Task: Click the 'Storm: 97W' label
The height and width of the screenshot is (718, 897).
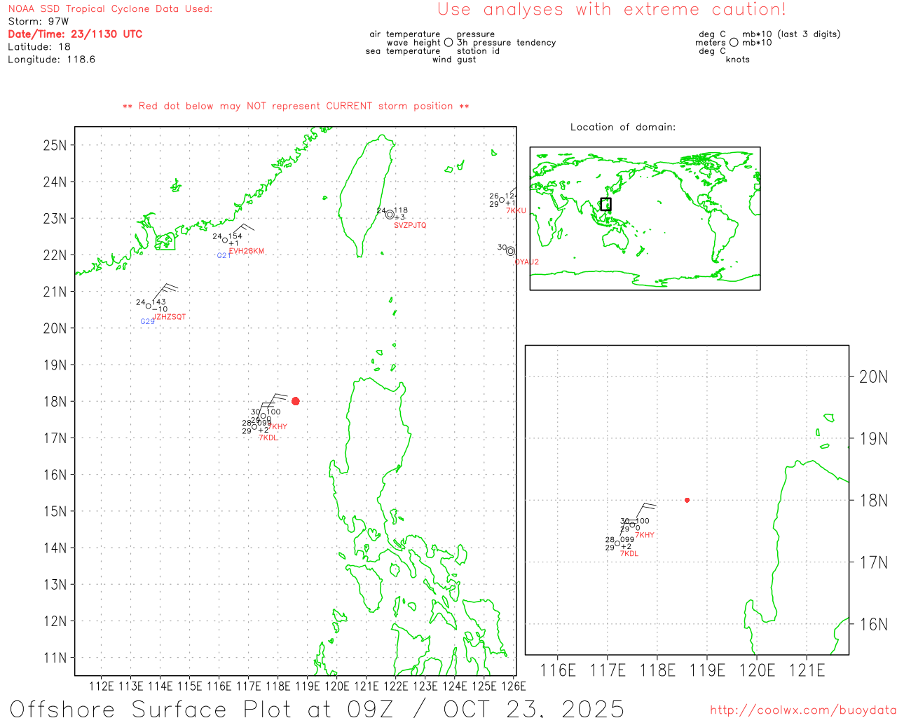Action: 39,21
